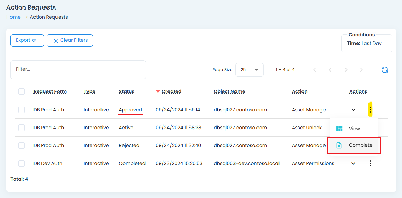Choose View from the context menu
The height and width of the screenshot is (198, 402).
[354, 129]
